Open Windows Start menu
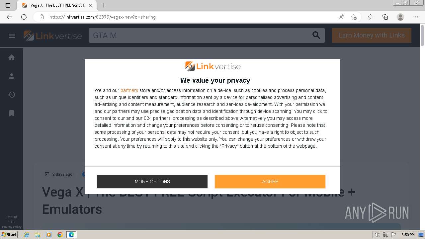Screen dimensions: 425x239 coord(9,235)
